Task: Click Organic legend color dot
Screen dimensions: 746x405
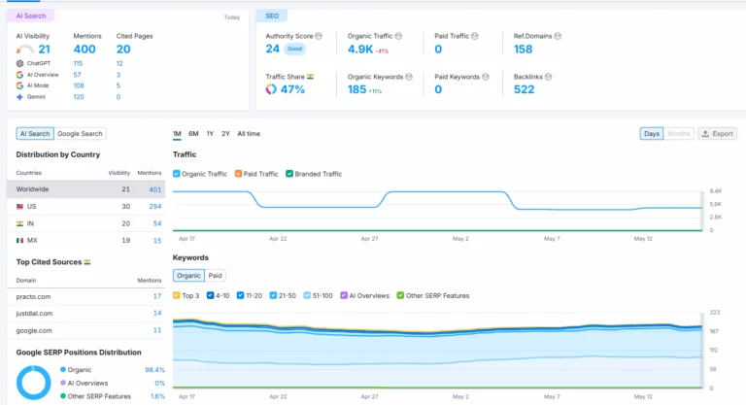Action: point(63,369)
